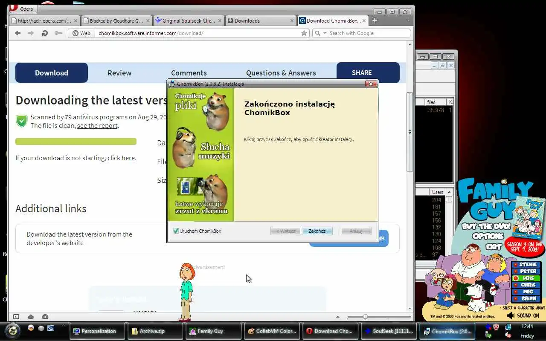Uncheck Uruchom ChomikBox checkbox

pyautogui.click(x=176, y=231)
